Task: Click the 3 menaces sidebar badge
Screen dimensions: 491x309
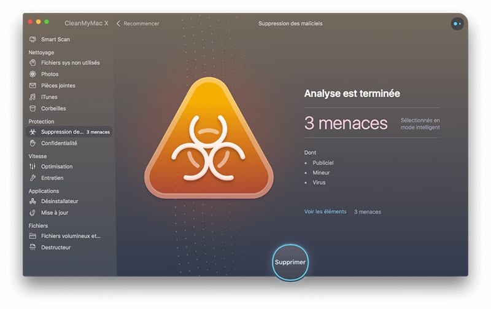Action: click(98, 132)
